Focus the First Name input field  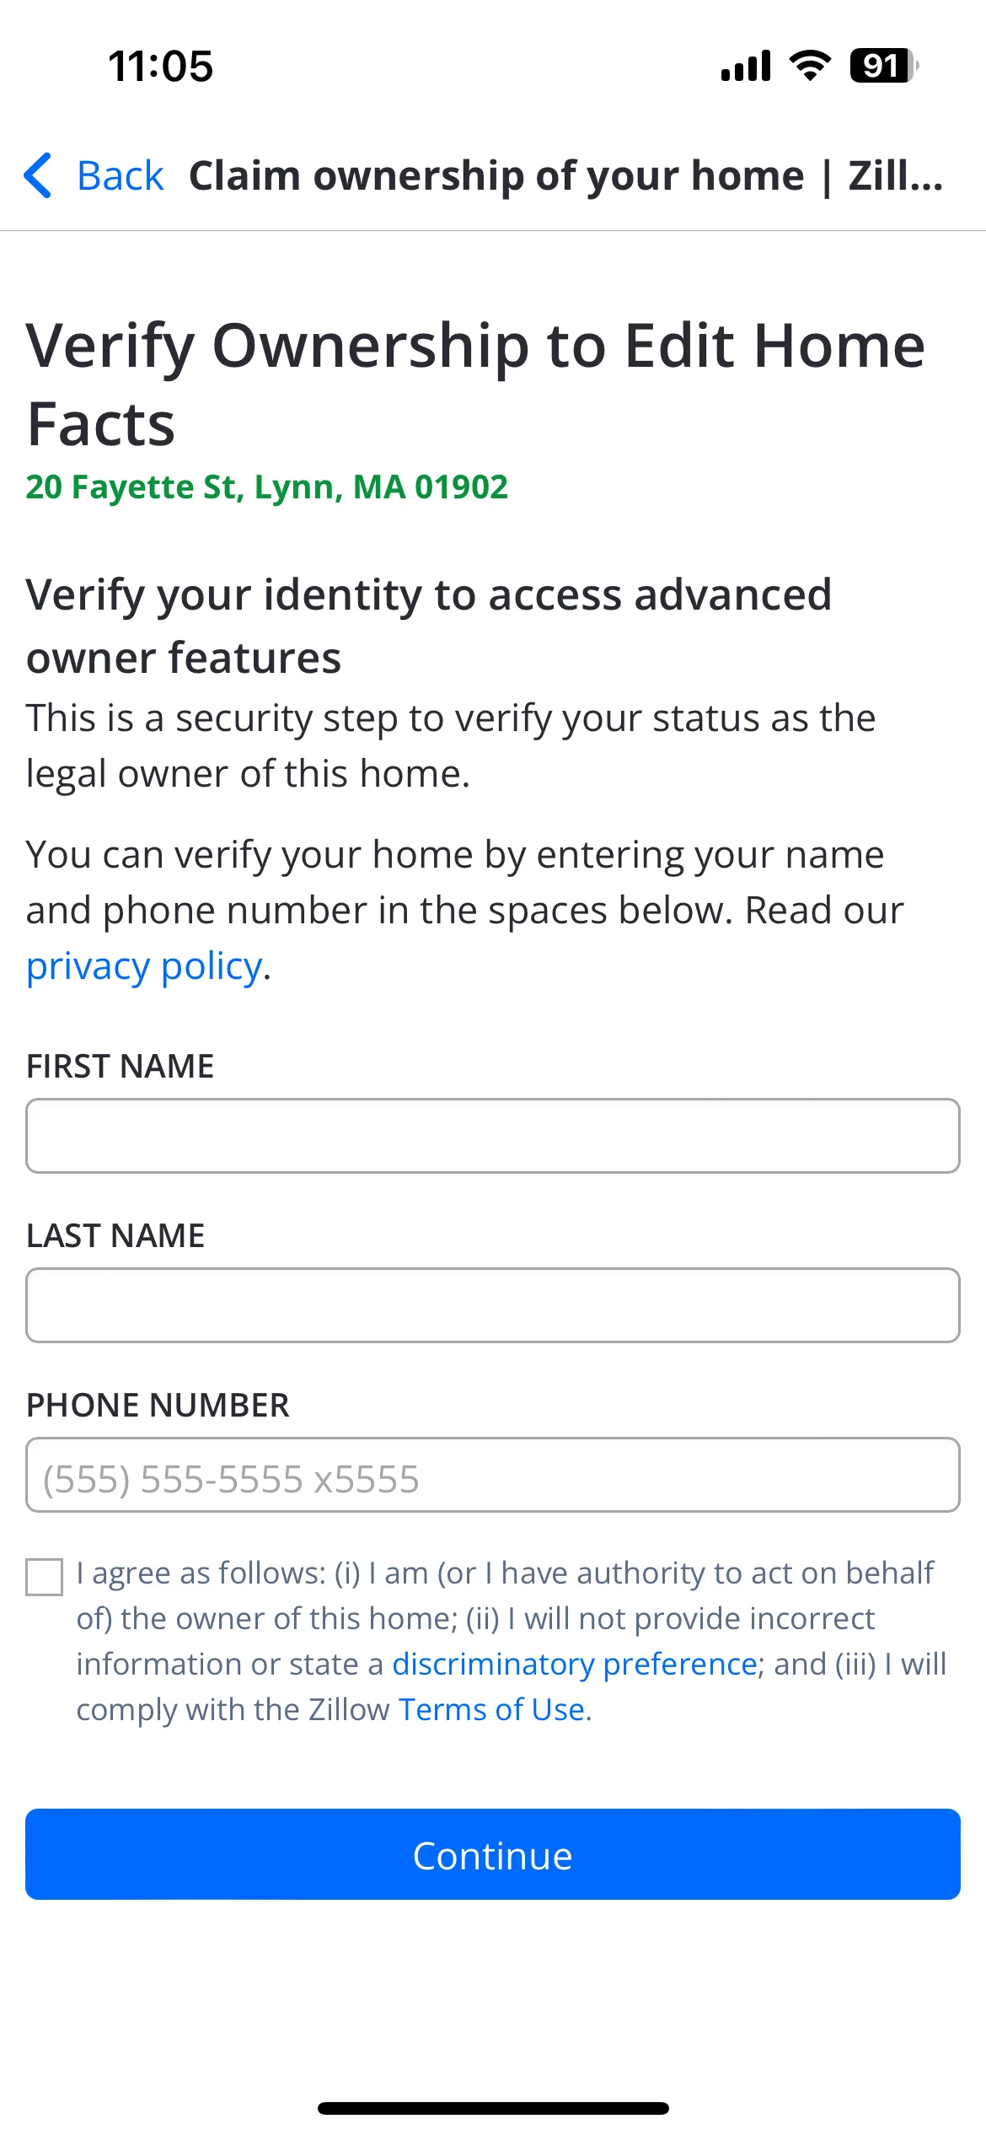[493, 1136]
